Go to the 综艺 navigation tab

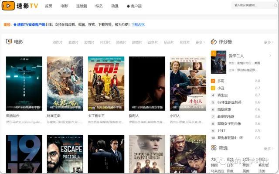click(99, 6)
